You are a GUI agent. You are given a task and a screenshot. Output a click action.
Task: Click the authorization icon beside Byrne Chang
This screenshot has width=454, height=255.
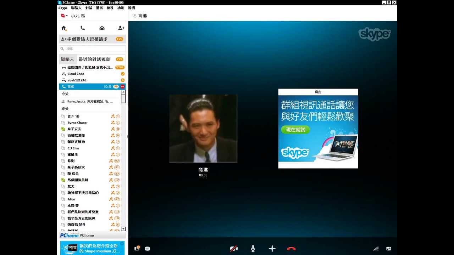coord(113,123)
